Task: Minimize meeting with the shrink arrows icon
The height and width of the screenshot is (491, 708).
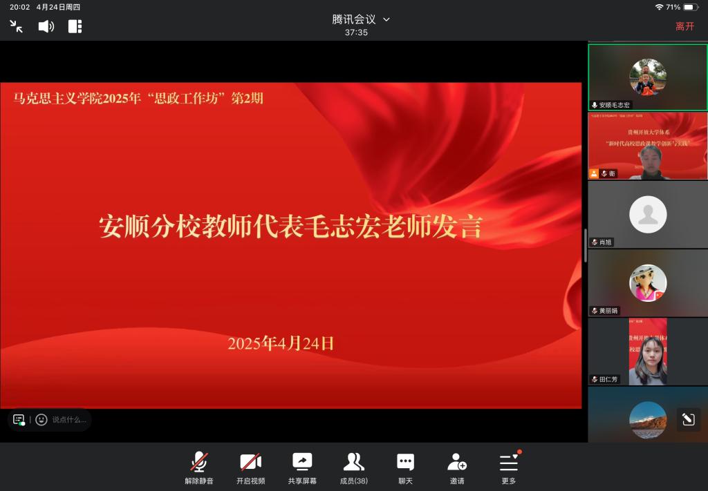Action: pyautogui.click(x=17, y=26)
